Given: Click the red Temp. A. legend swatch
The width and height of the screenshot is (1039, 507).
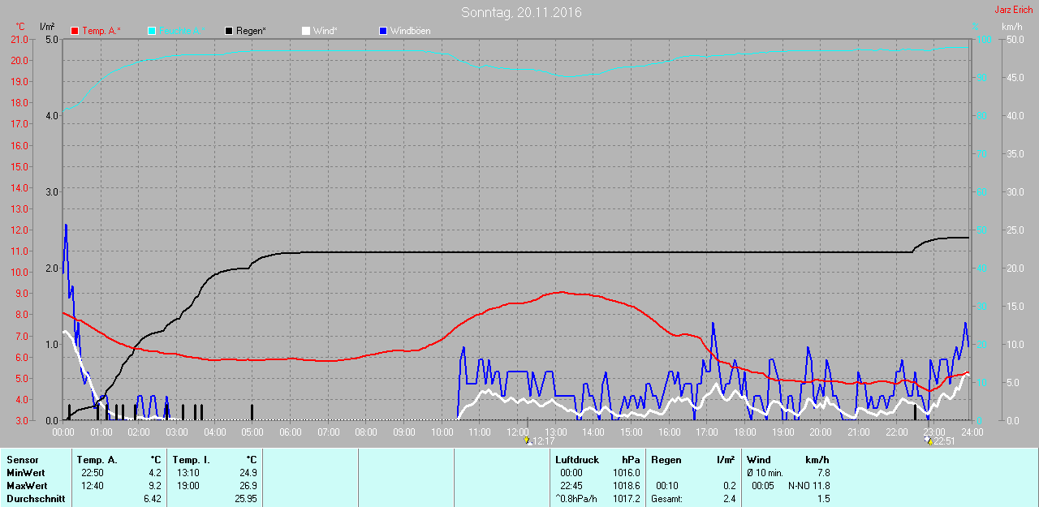Looking at the screenshot, I should 75,31.
